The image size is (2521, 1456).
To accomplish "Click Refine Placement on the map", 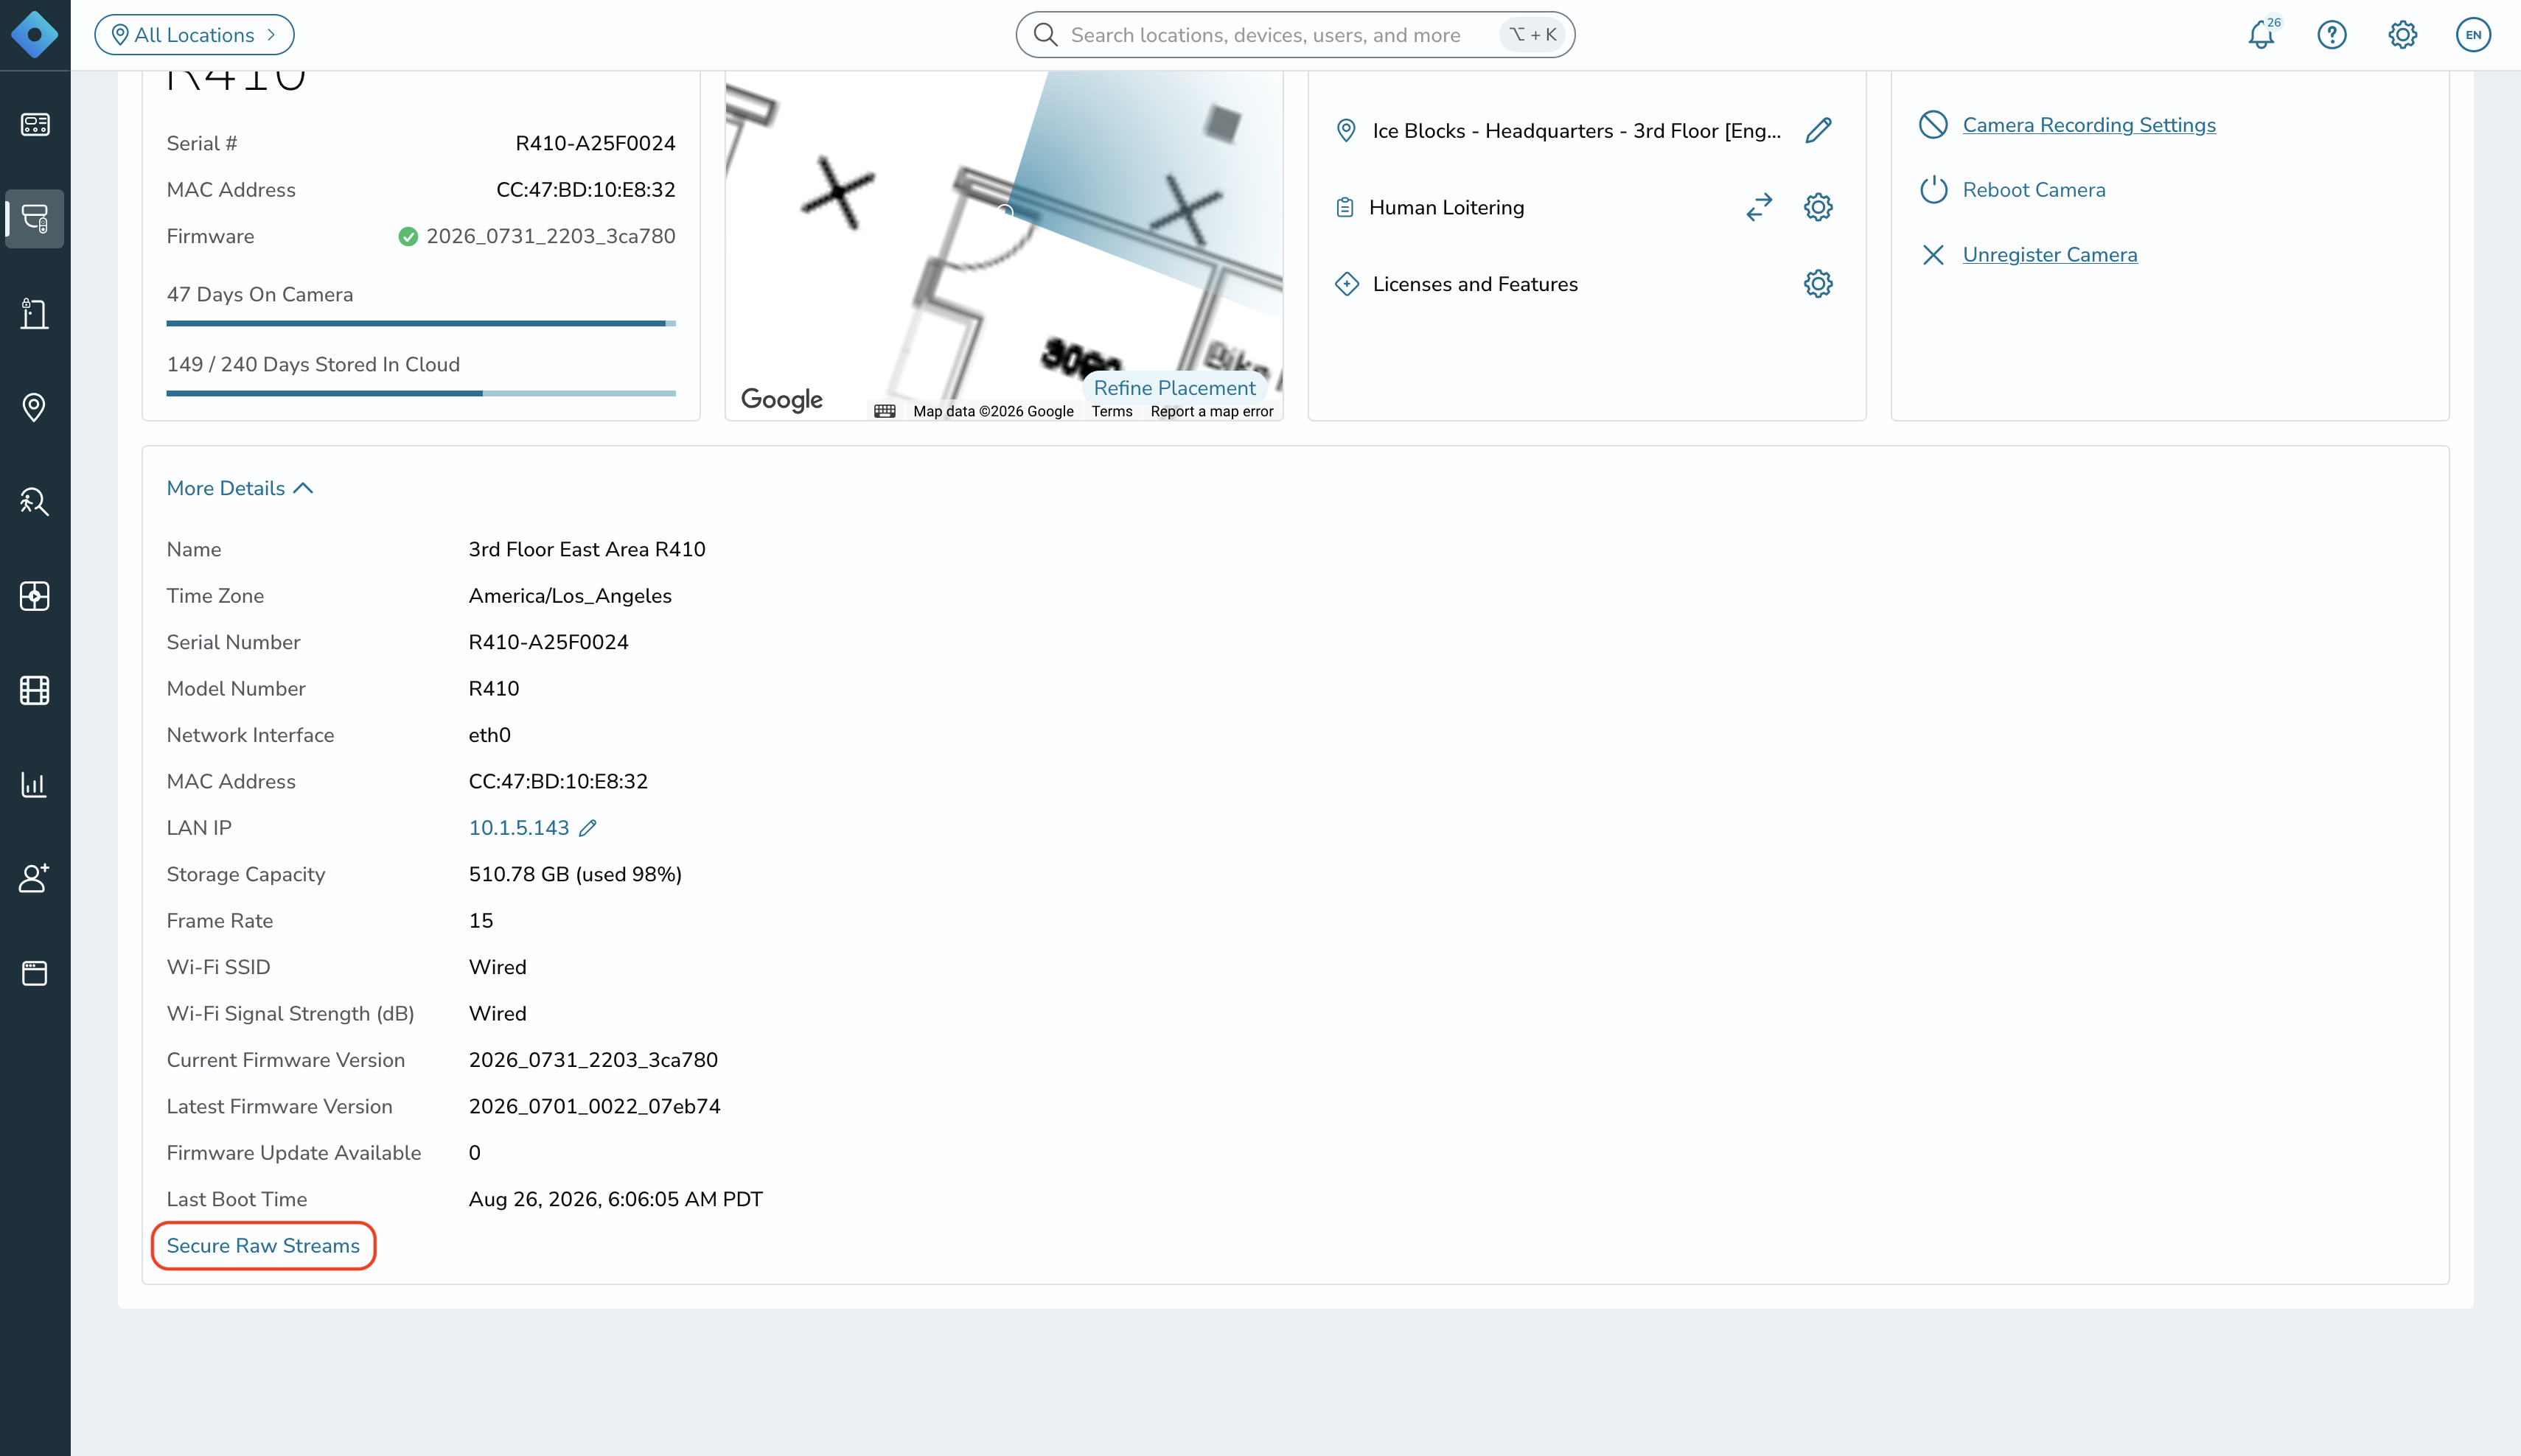I will (1174, 388).
